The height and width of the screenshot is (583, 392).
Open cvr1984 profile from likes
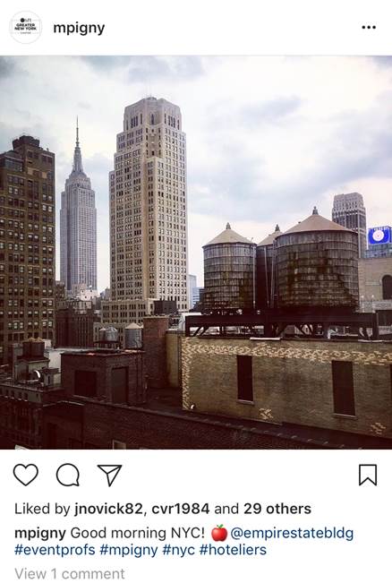click(181, 509)
